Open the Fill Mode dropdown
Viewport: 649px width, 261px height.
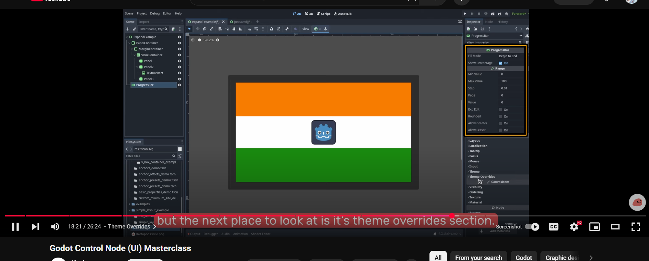(x=511, y=56)
